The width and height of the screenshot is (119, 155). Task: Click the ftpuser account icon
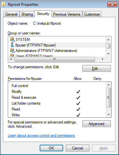(12, 45)
